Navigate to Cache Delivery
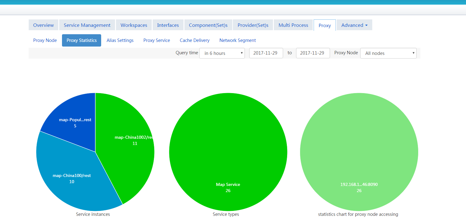The width and height of the screenshot is (466, 222). coord(195,40)
